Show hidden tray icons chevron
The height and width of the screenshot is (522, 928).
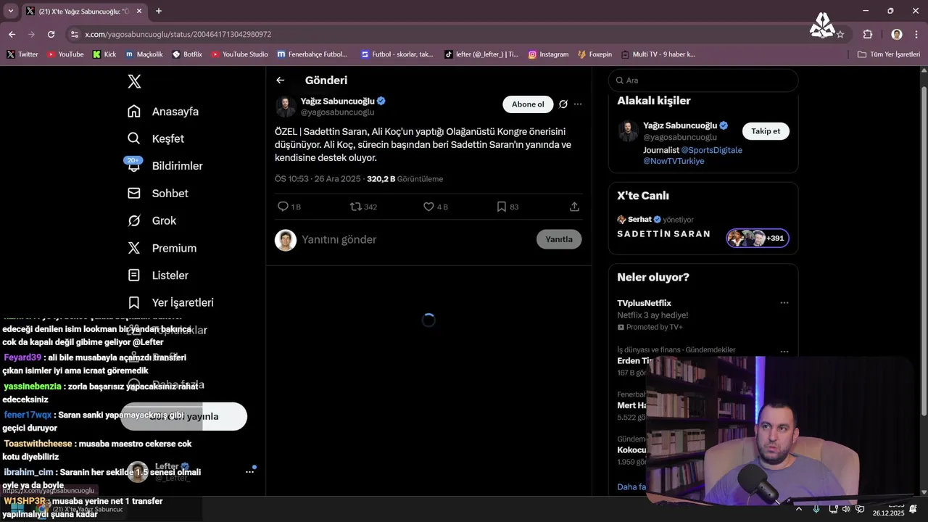798,509
